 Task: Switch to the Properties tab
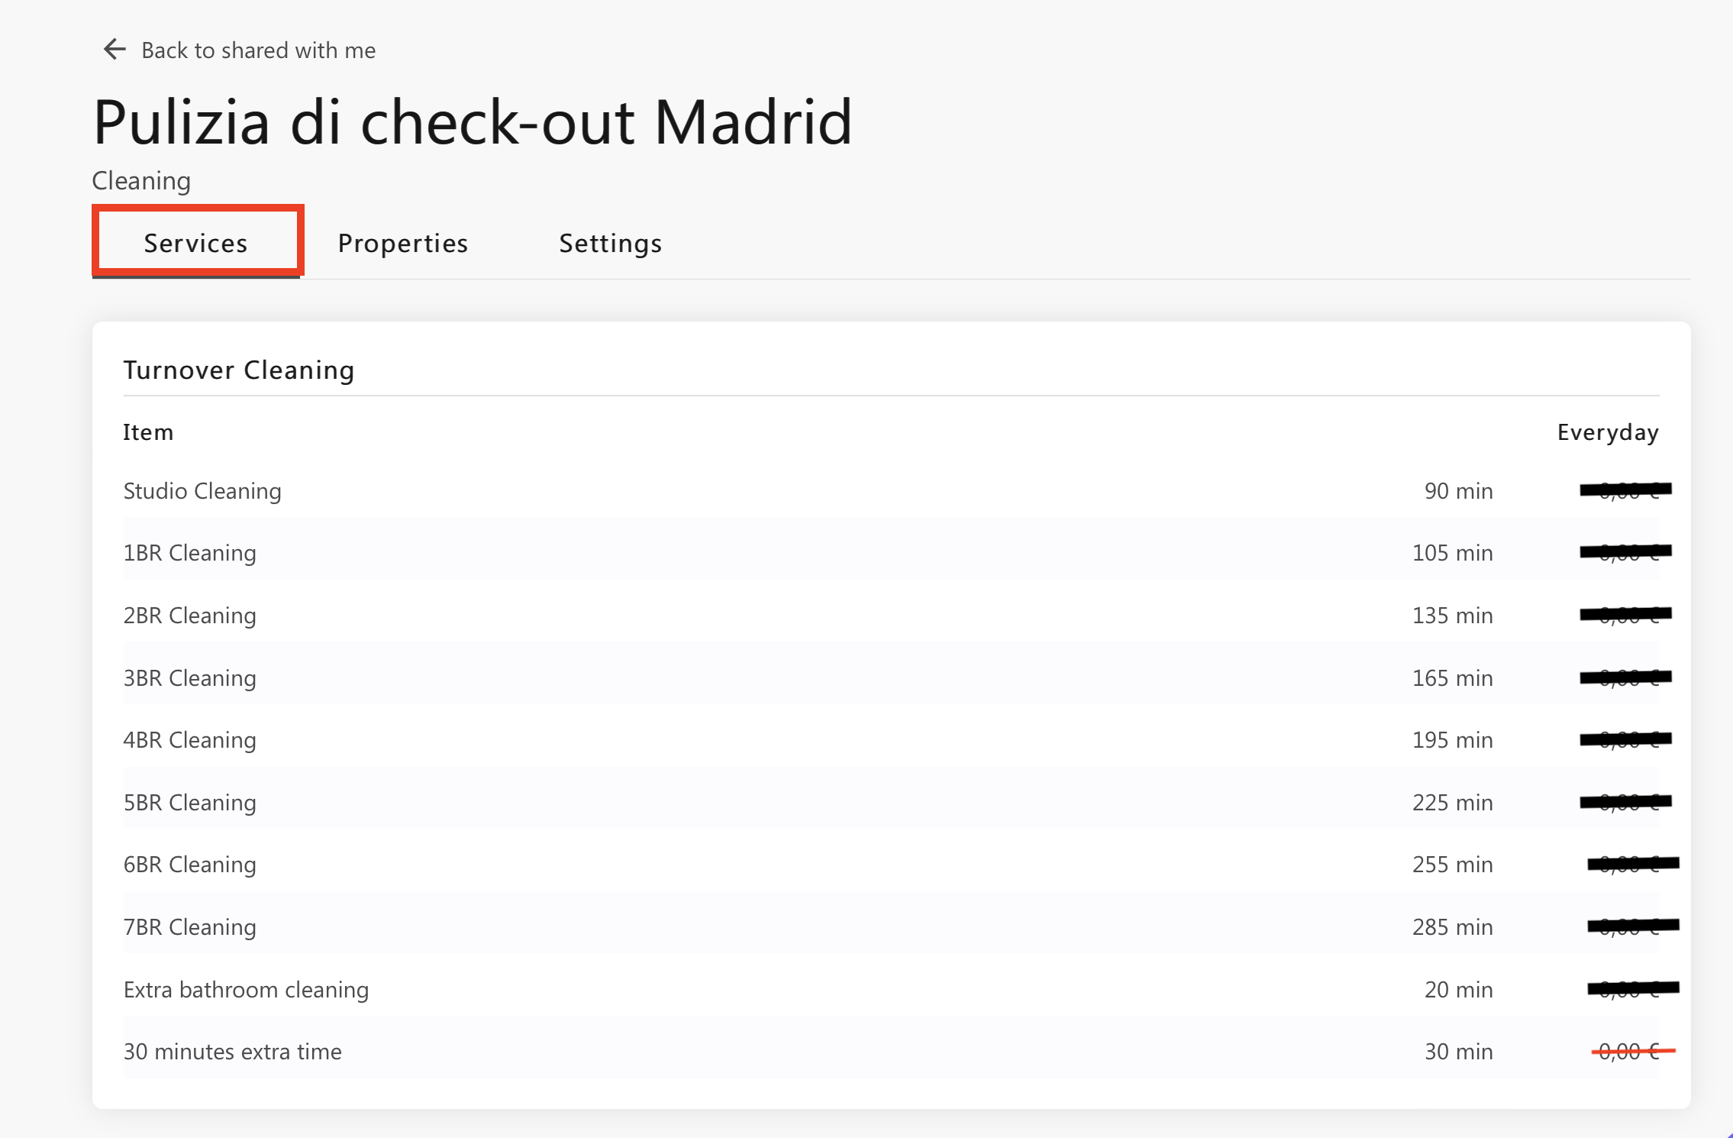[x=402, y=243]
